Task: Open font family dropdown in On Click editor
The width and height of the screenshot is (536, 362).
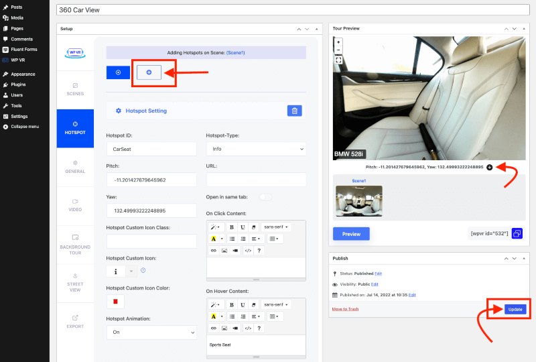Action: click(275, 227)
